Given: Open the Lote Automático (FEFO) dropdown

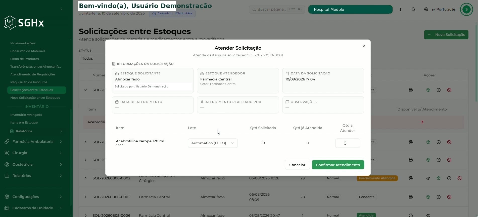Looking at the screenshot, I should (x=213, y=143).
